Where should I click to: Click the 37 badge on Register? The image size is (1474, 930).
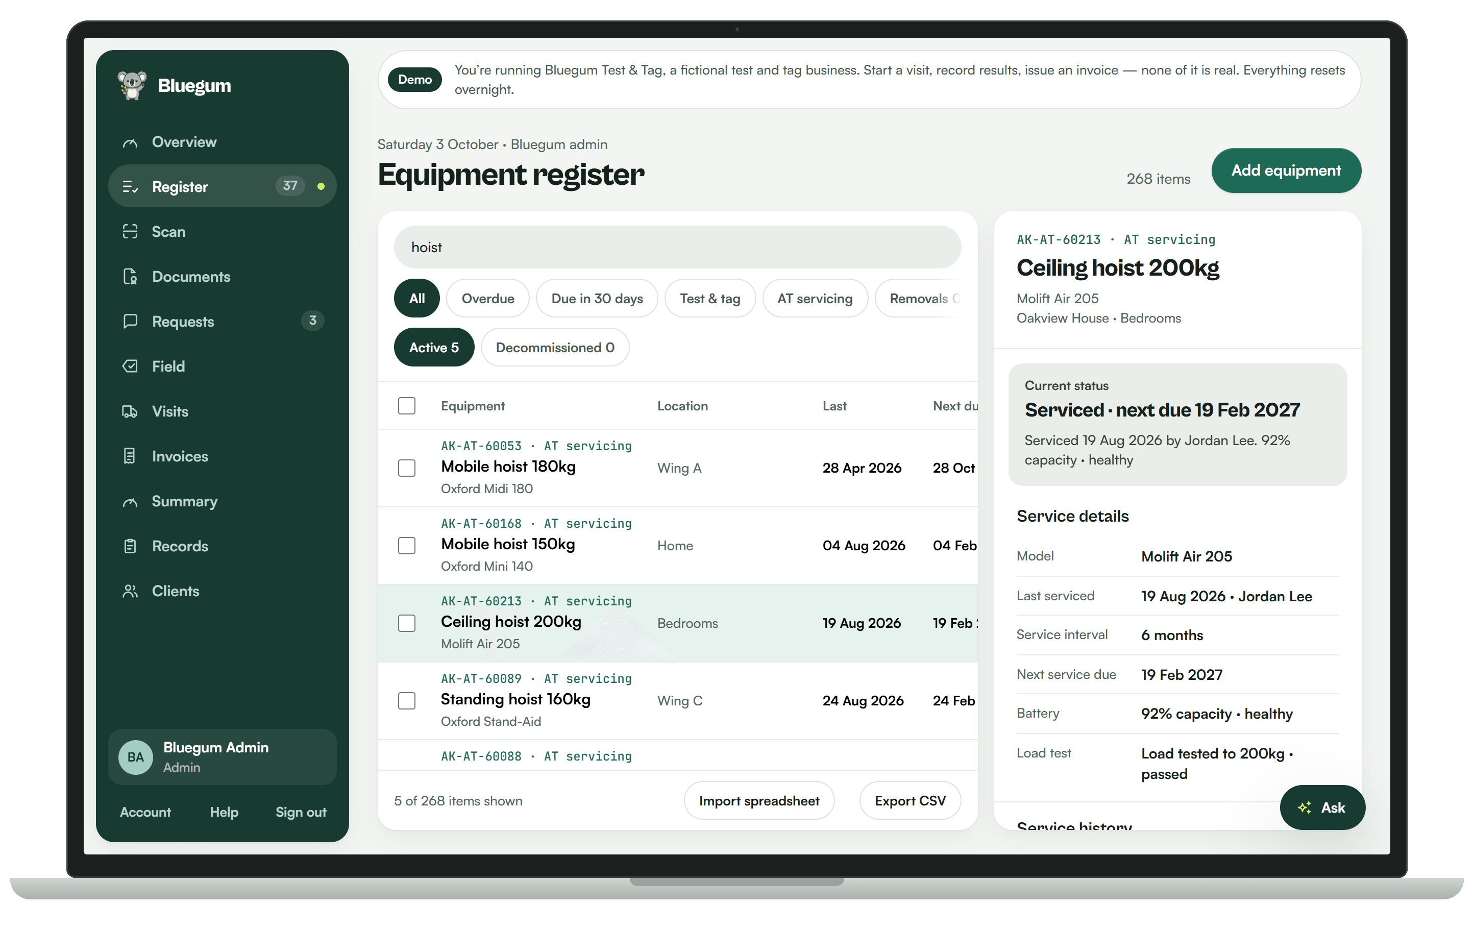(289, 185)
